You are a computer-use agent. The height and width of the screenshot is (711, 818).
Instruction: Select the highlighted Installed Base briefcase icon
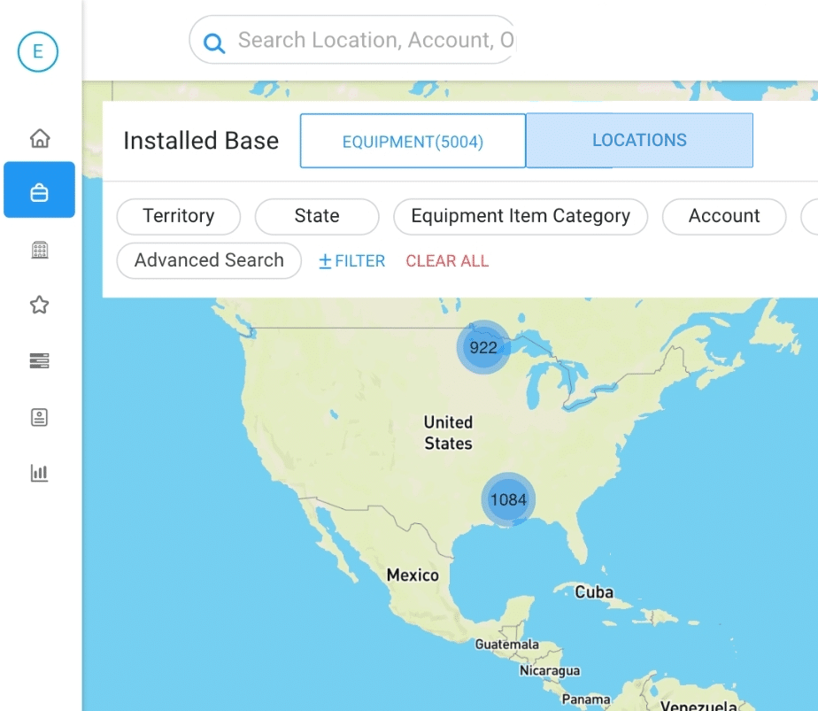tap(39, 190)
